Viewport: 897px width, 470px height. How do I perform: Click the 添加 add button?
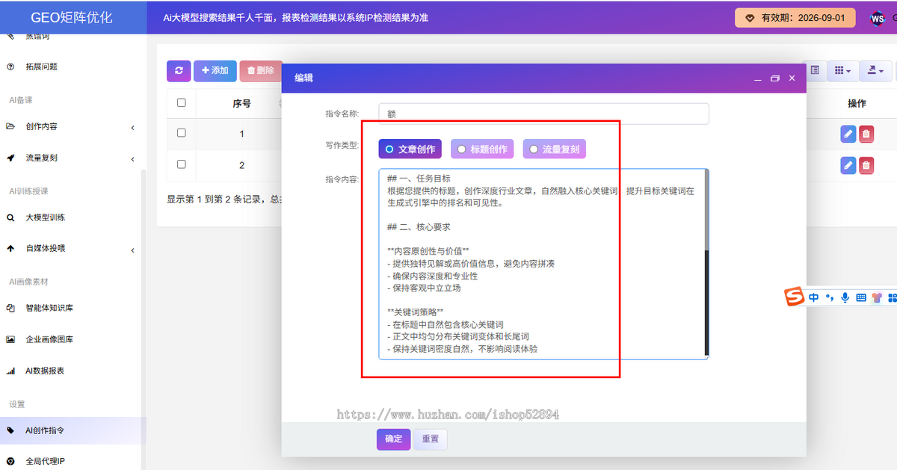pos(215,70)
